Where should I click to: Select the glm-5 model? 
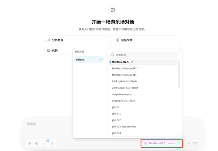[143, 107]
